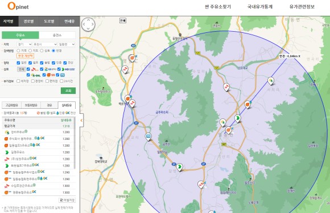
Task: Collapse the side panel with orange arrow
Action: (81, 120)
